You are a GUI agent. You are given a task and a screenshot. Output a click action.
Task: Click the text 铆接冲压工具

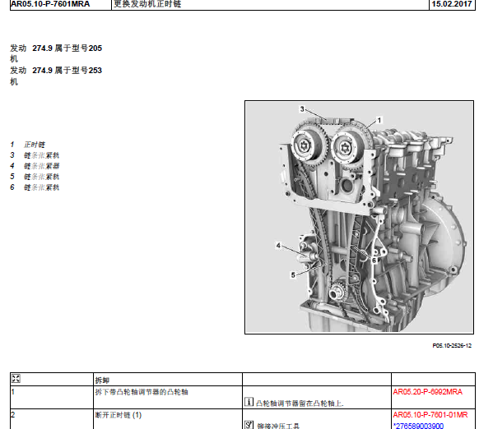tap(278, 427)
